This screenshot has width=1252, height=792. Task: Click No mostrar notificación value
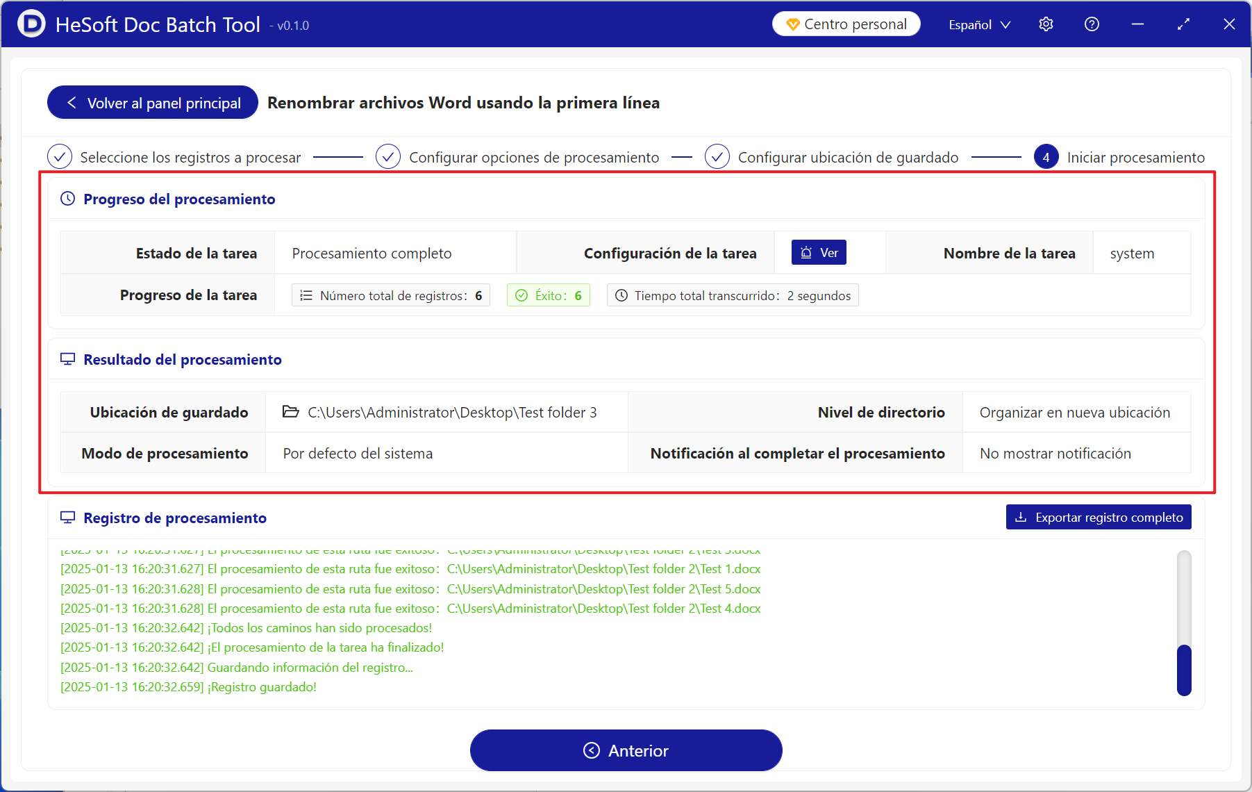click(1055, 454)
